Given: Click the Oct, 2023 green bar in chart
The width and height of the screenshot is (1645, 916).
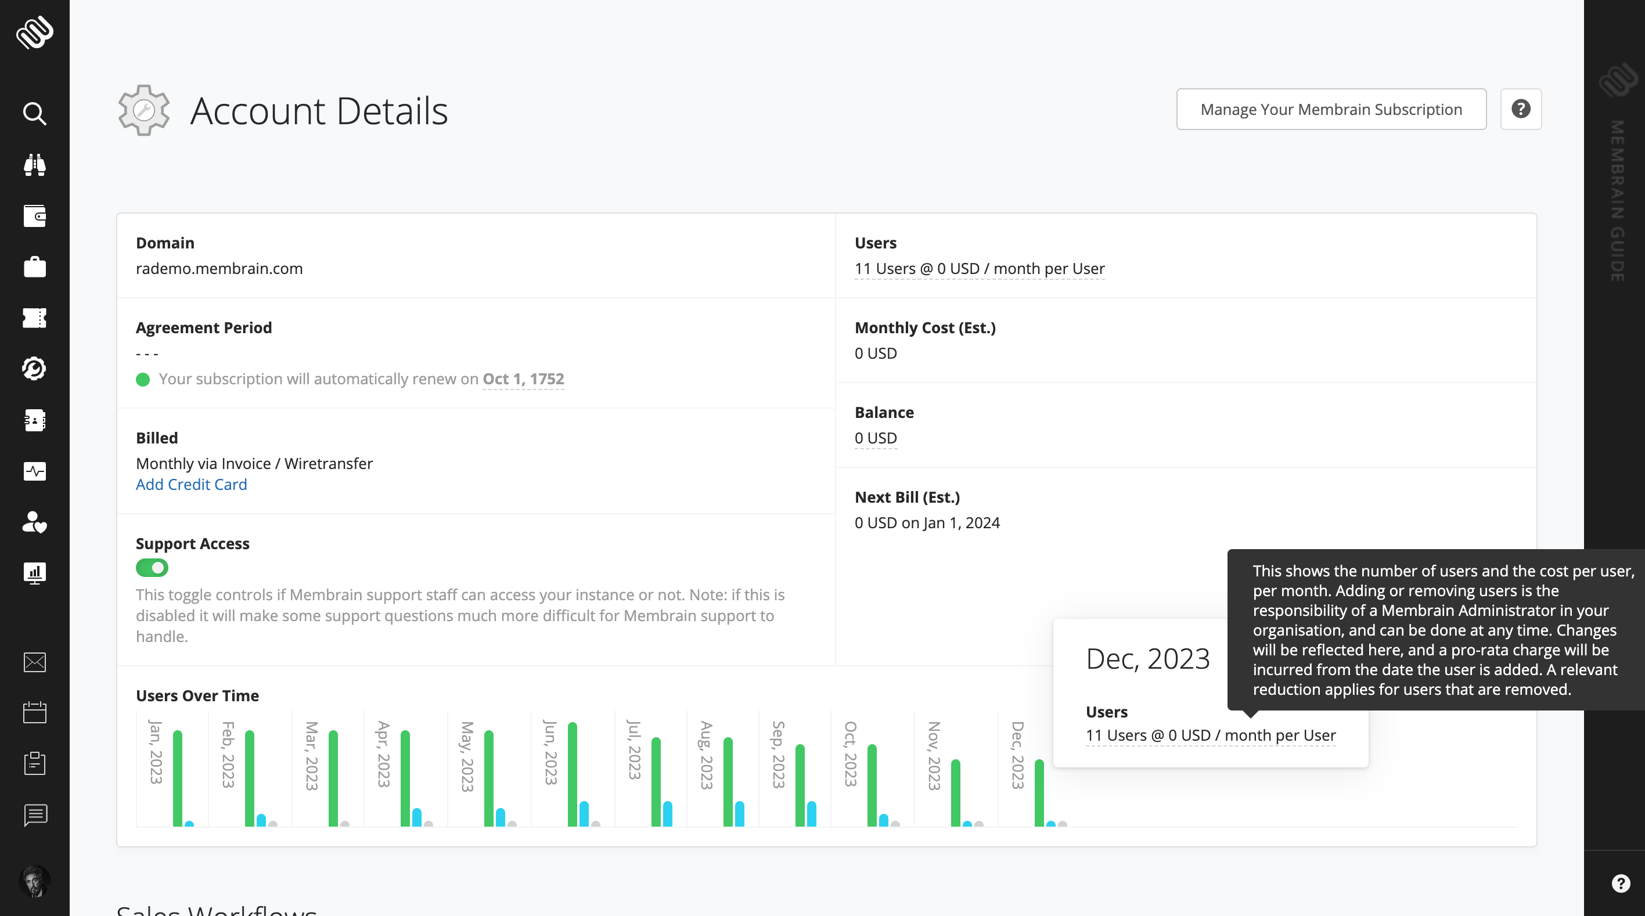Looking at the screenshot, I should 872,785.
